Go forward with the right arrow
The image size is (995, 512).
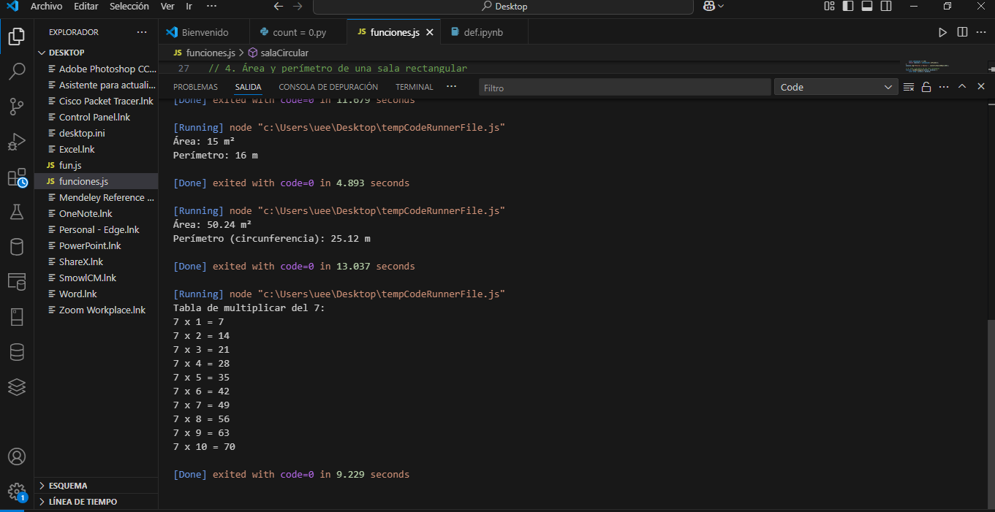click(x=298, y=6)
